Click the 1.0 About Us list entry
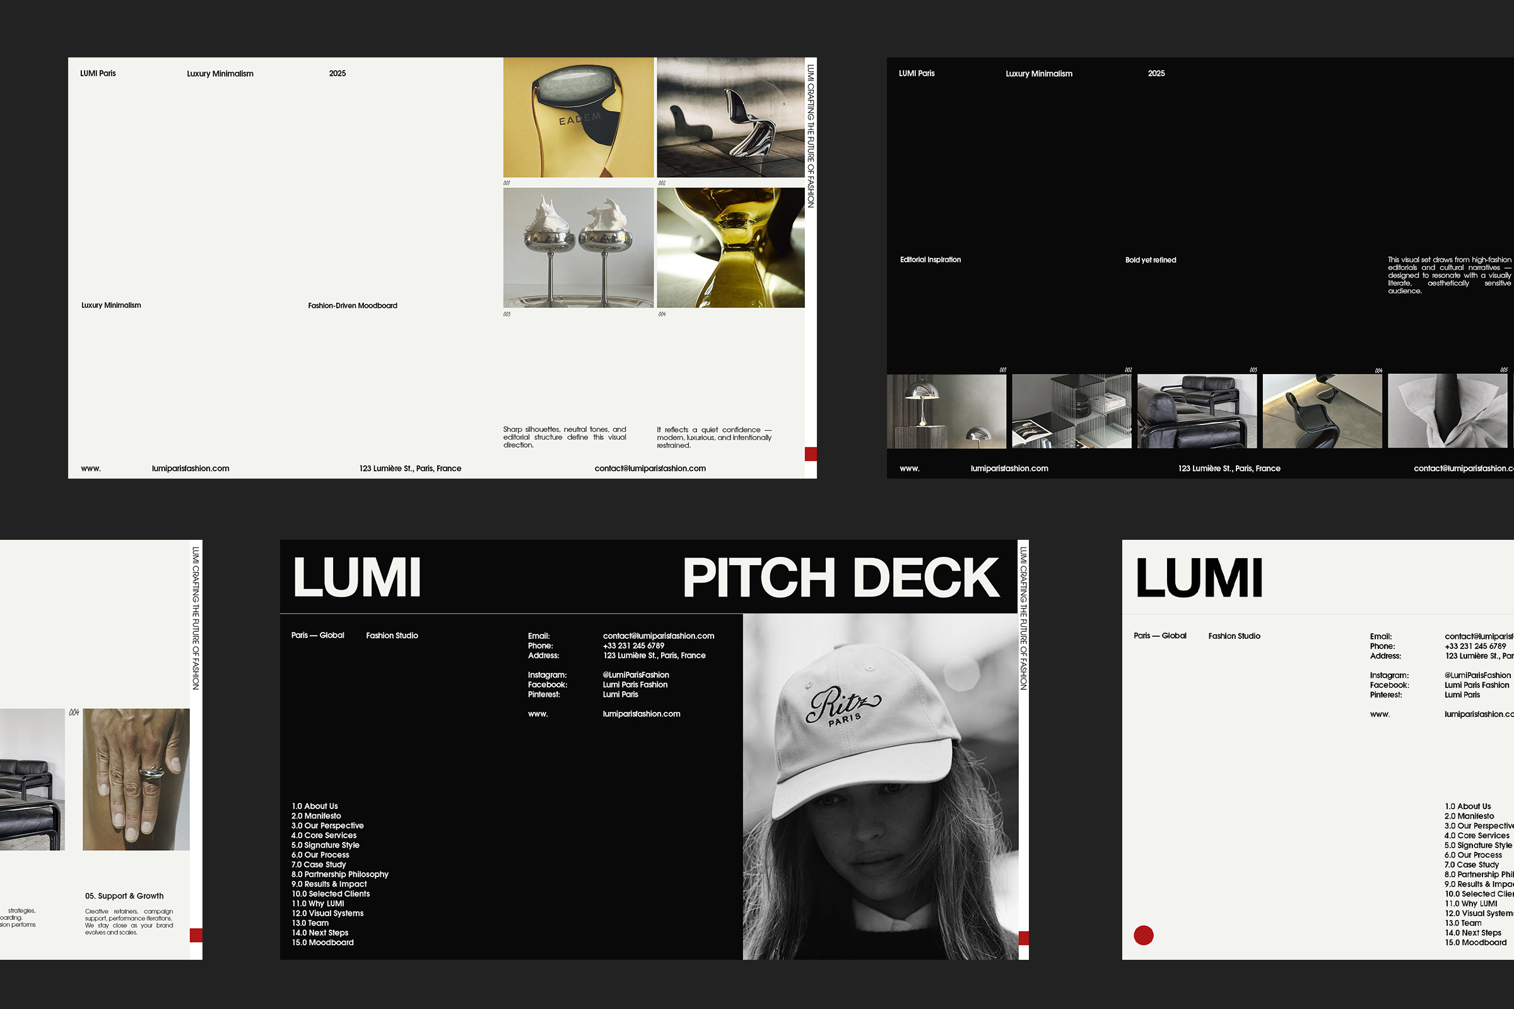The height and width of the screenshot is (1009, 1514). coord(315,807)
